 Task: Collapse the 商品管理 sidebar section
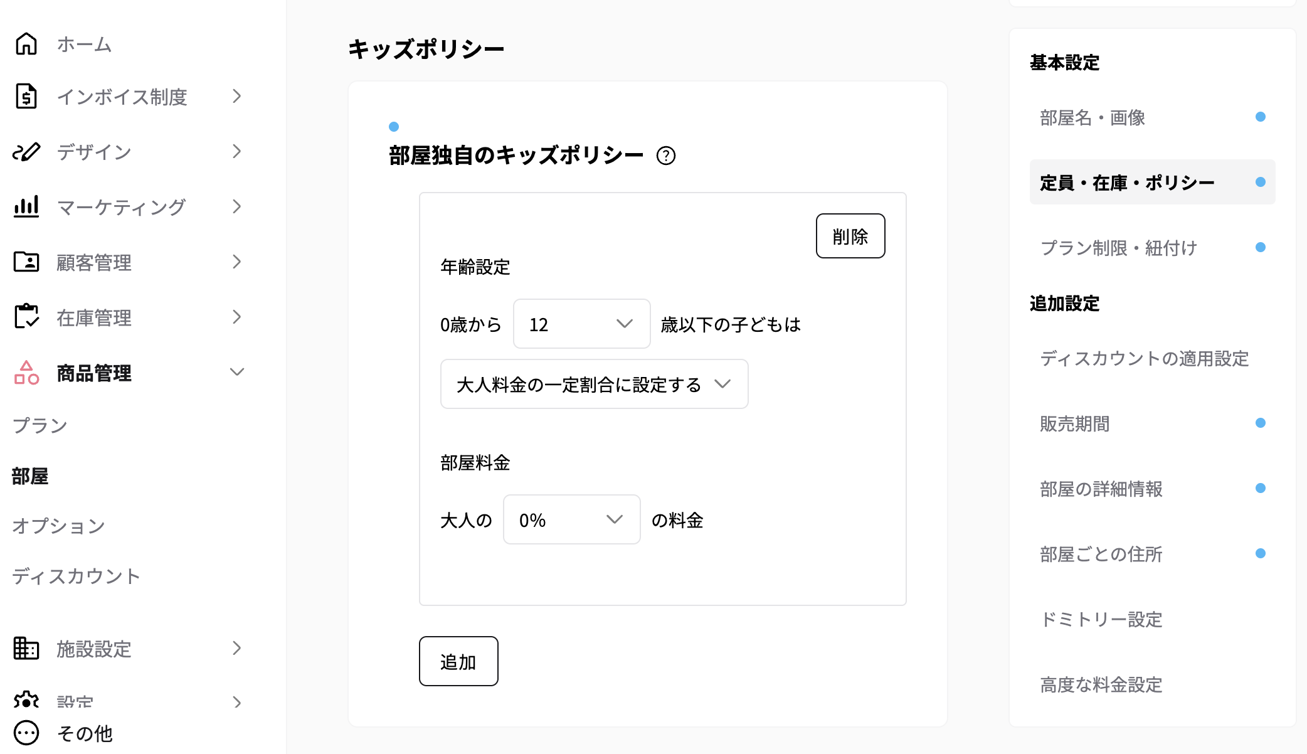(x=237, y=372)
